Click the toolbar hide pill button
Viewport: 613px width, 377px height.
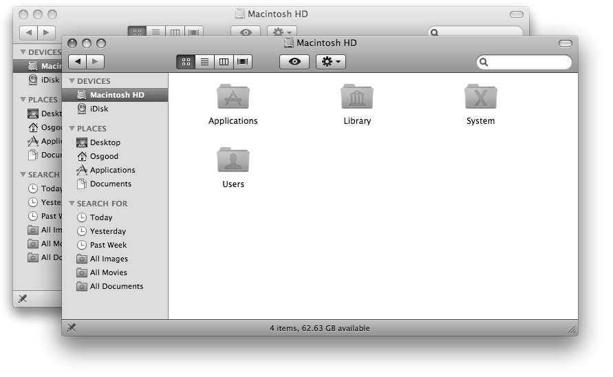pos(566,43)
